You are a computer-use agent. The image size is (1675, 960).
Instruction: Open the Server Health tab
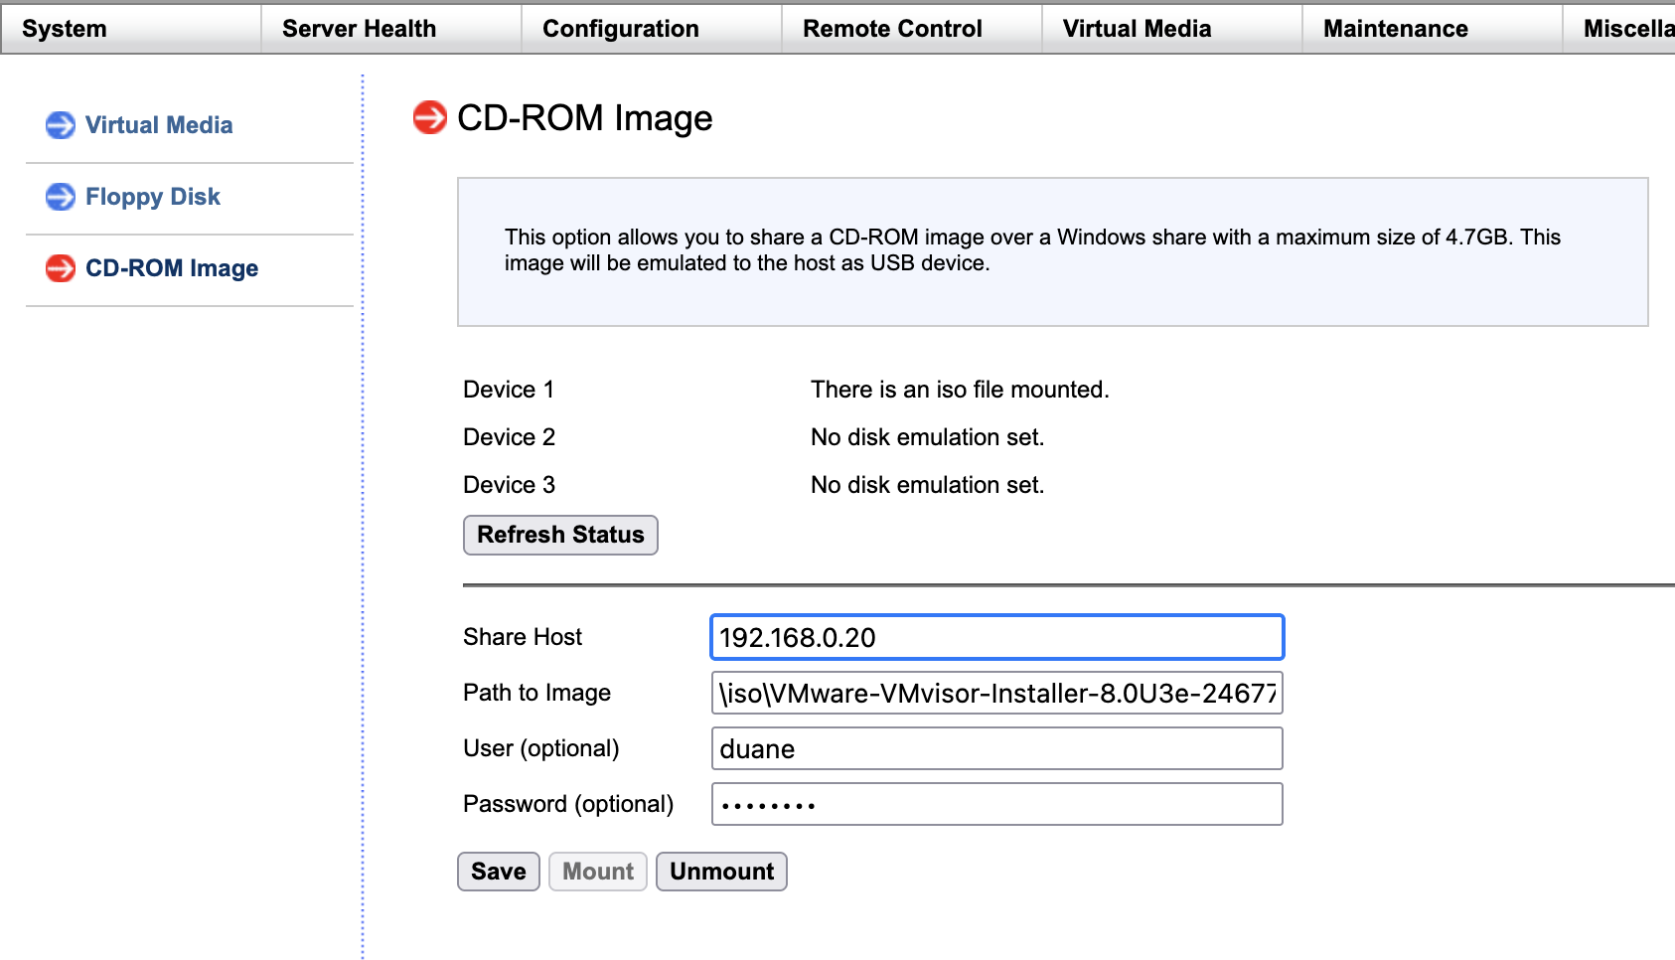click(359, 29)
